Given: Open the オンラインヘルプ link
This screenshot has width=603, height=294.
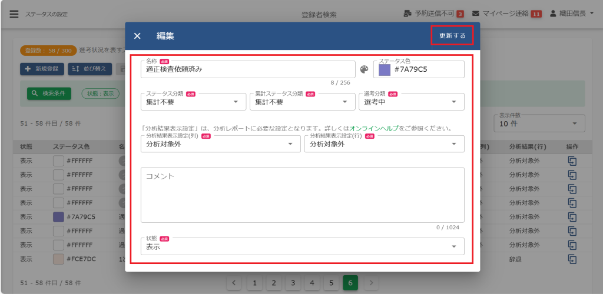Looking at the screenshot, I should [x=374, y=128].
